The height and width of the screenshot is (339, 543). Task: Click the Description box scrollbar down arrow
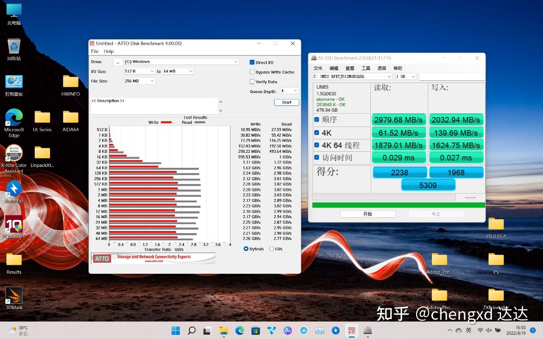(221, 111)
